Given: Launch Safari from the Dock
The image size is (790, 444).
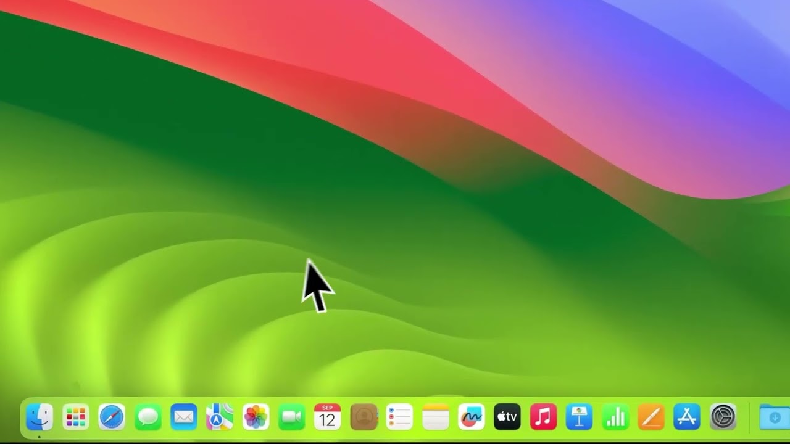Looking at the screenshot, I should [x=112, y=417].
